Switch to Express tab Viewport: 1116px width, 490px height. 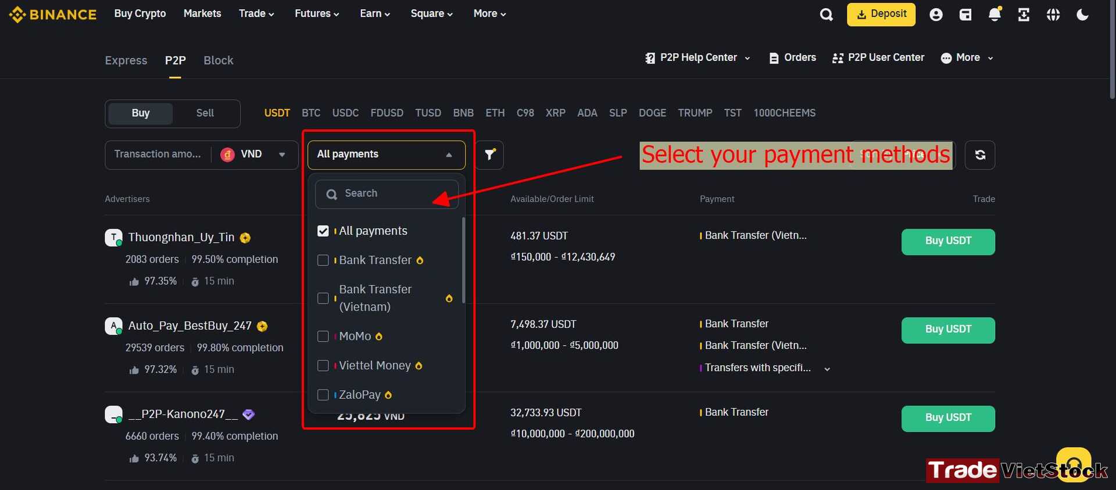click(126, 60)
